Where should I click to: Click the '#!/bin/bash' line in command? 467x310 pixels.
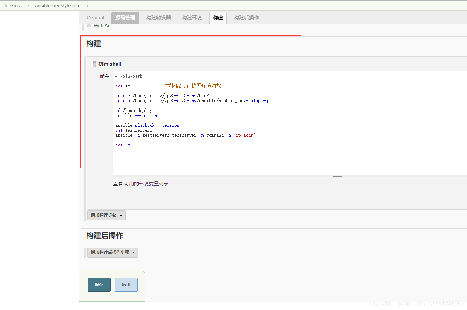(x=129, y=76)
